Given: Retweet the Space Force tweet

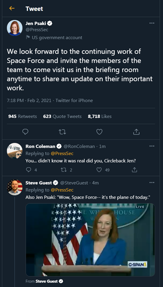Looking at the screenshot, I should (62, 132).
